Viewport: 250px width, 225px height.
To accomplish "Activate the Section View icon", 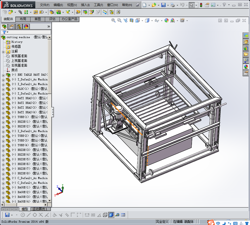I will coord(132,20).
